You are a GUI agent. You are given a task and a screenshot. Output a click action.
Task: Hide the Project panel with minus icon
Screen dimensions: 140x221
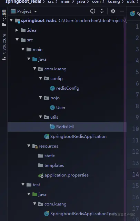coord(122,11)
